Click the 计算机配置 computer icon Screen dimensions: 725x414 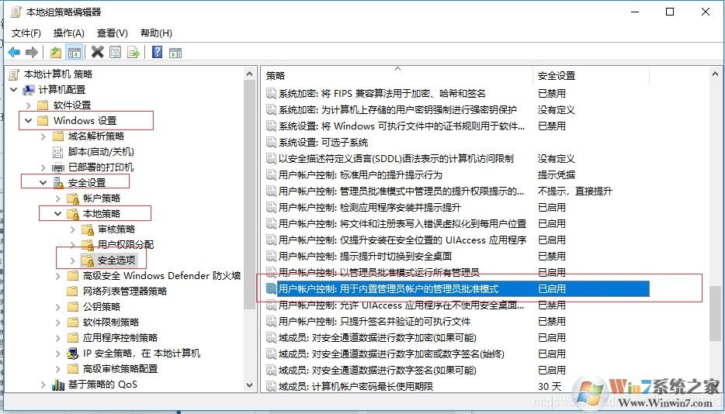click(29, 90)
